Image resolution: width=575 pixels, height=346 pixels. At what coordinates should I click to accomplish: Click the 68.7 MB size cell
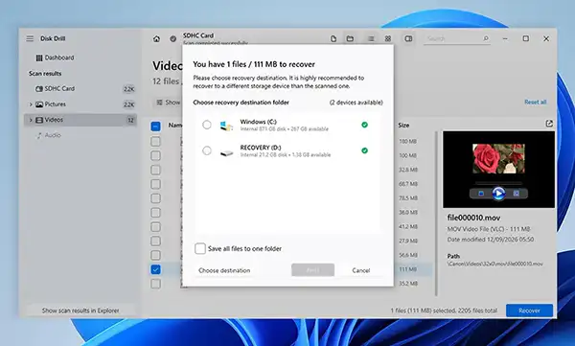(408, 184)
